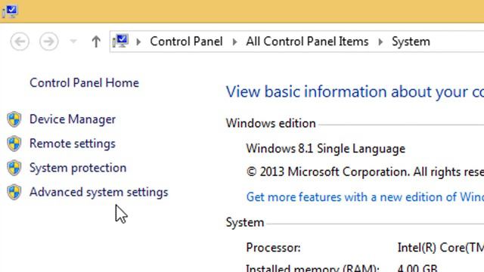Click the shield icon beside Advanced system settings
The height and width of the screenshot is (272, 484).
pyautogui.click(x=14, y=192)
